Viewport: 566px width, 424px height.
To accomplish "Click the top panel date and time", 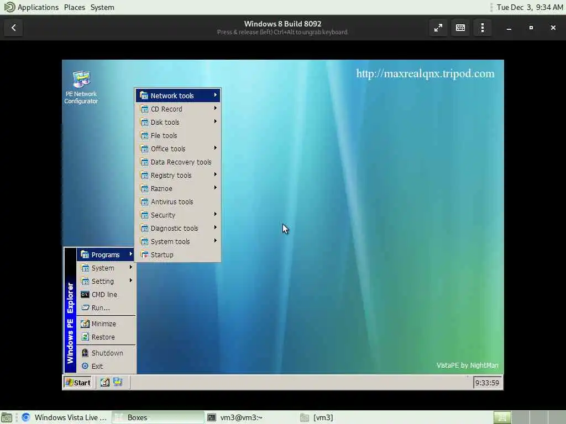I will (x=530, y=7).
